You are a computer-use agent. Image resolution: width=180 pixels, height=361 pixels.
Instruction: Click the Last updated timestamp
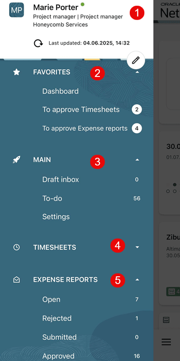point(89,43)
